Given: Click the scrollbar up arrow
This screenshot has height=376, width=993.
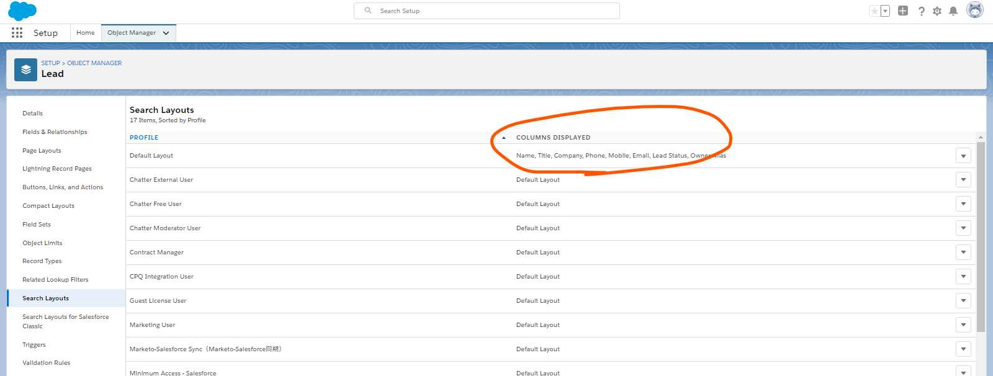Looking at the screenshot, I should (981, 137).
